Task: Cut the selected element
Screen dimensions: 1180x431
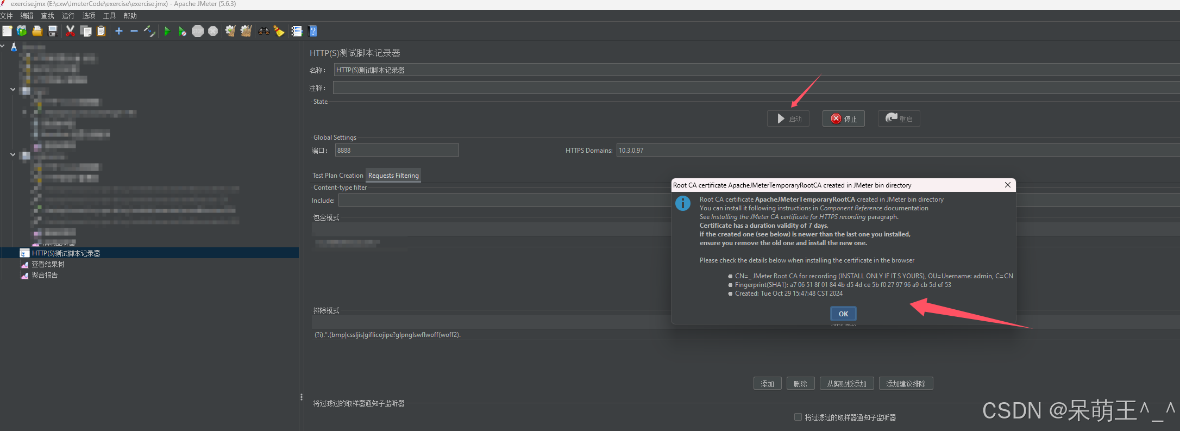Action: (x=70, y=31)
